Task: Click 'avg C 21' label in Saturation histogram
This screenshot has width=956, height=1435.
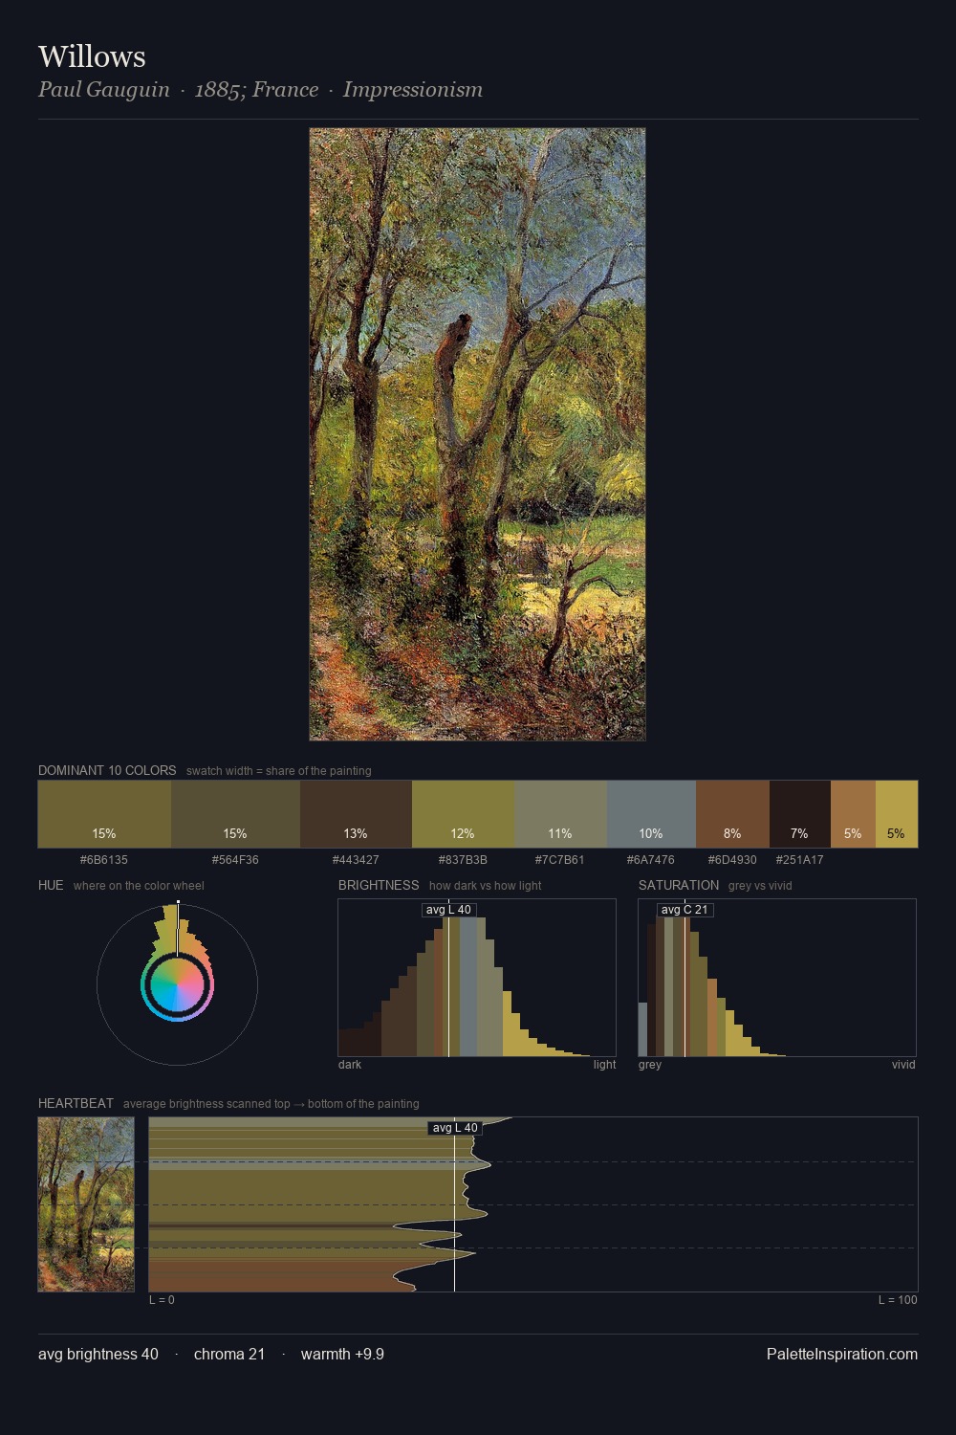Action: (685, 910)
